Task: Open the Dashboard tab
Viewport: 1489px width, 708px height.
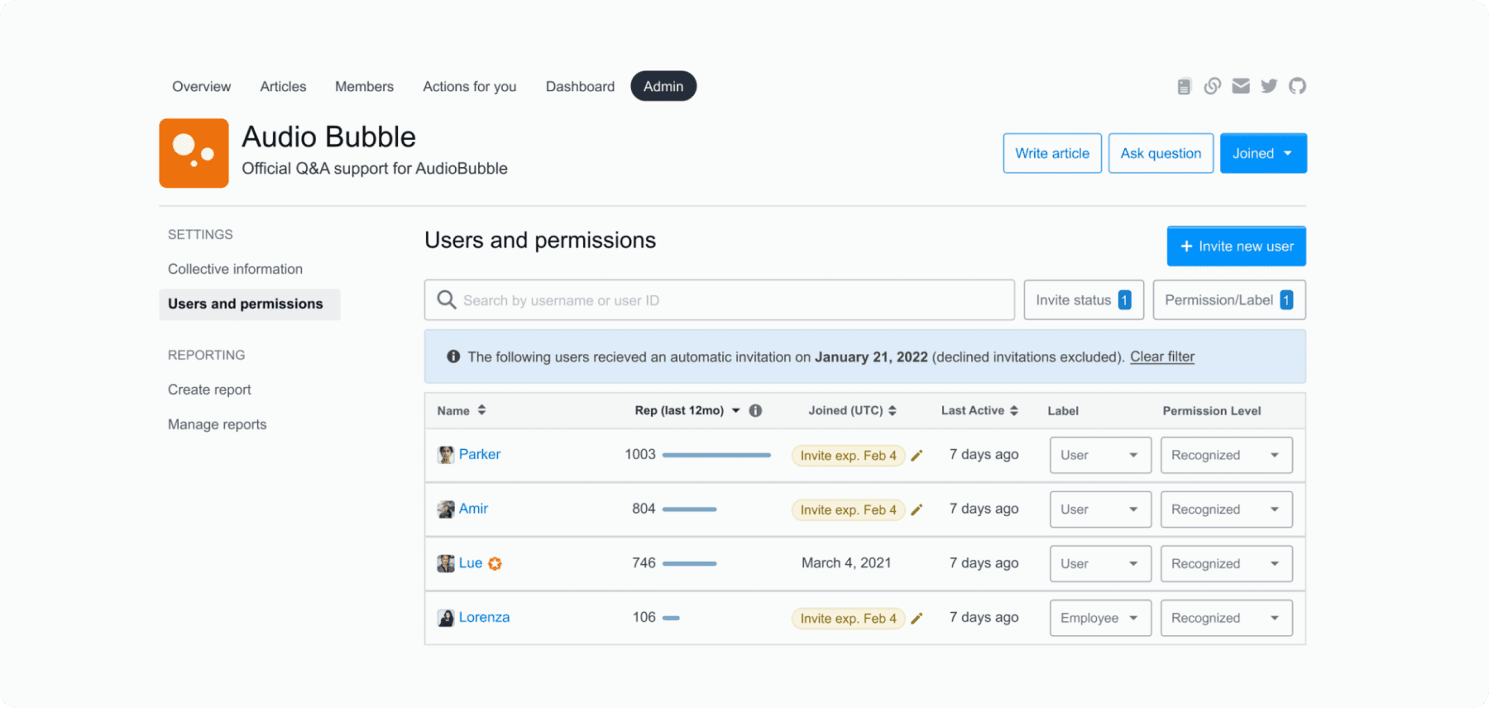Action: coord(580,86)
